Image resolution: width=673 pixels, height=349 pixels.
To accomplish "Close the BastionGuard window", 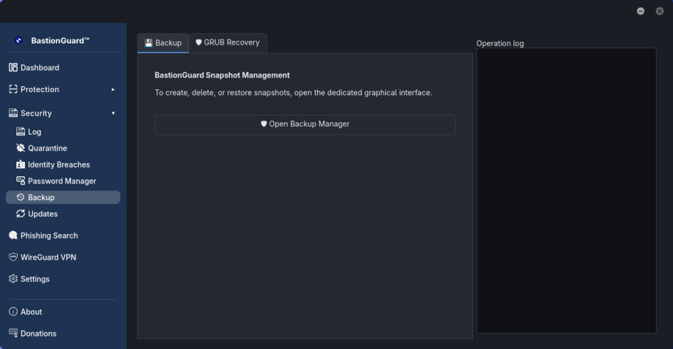I will coord(660,11).
